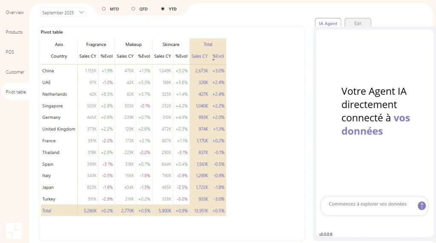Click the Skincare column header

[x=171, y=45]
